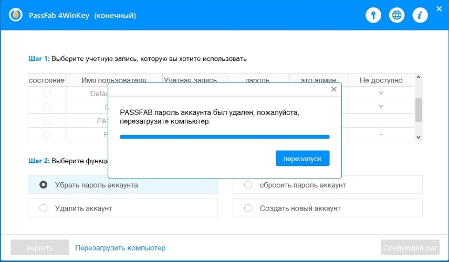Click the Следующий шаг button
Screen dimensions: 449x262
(410, 247)
